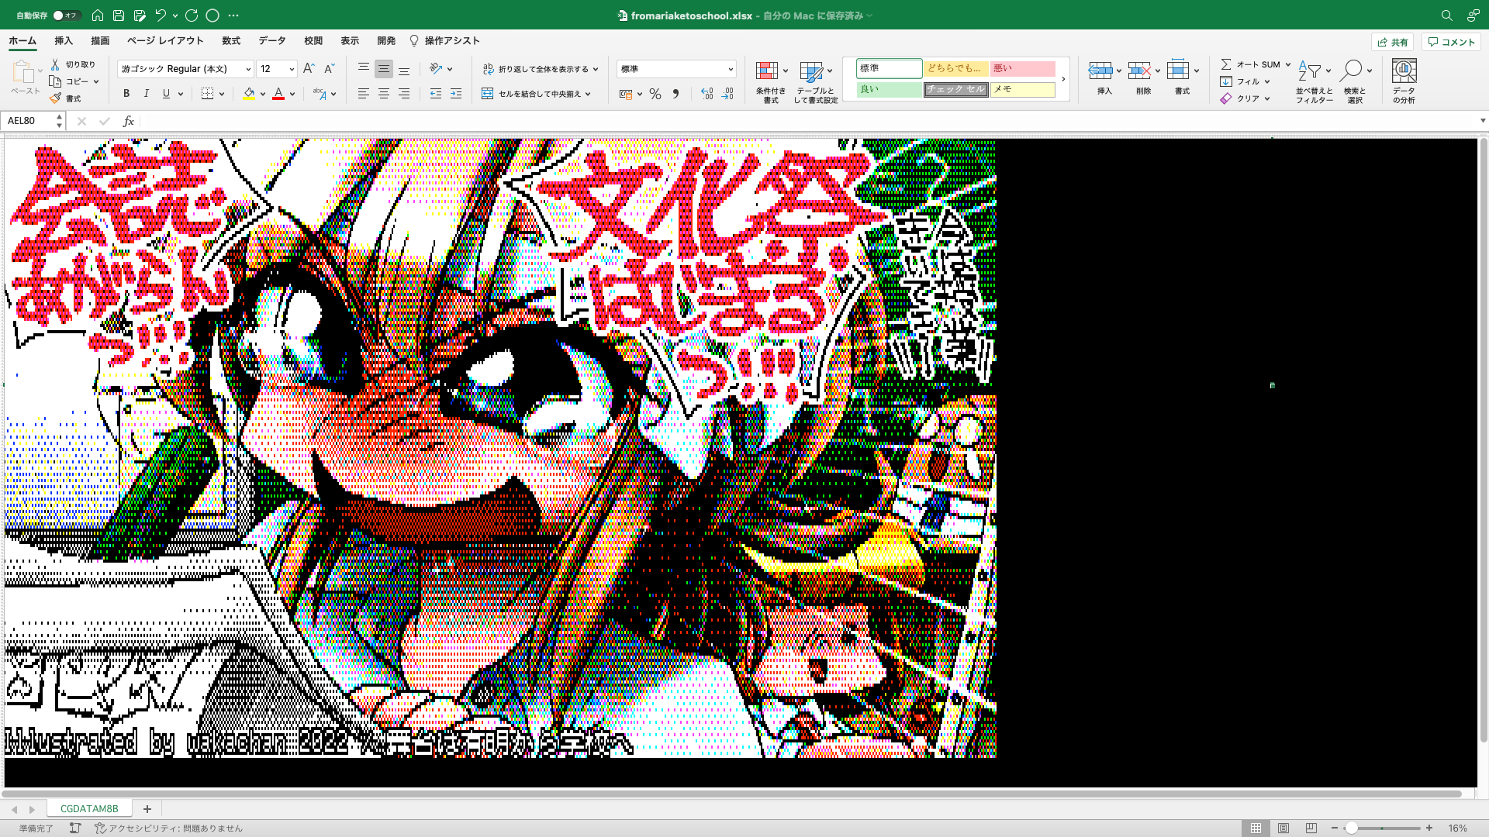This screenshot has width=1489, height=837.
Task: Click the fill color bucket icon
Action: 249,94
